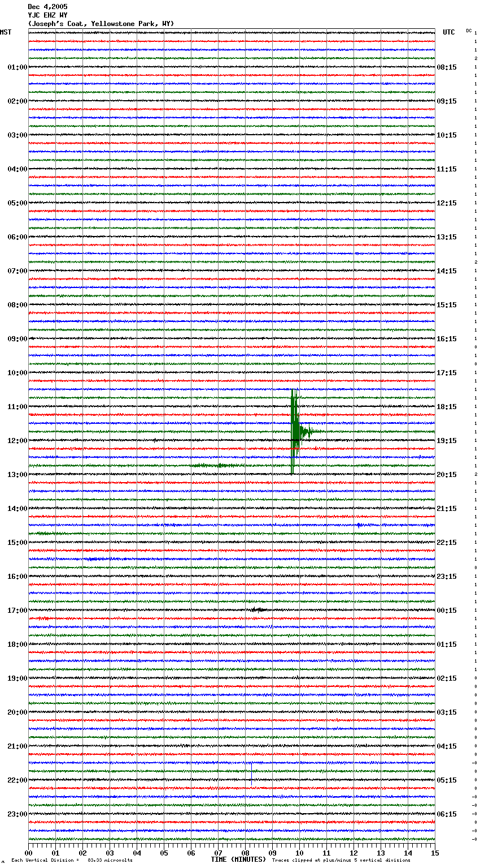This screenshot has width=480, height=868.
Task: Click the "21:00" MST hour label
Action: click(17, 746)
